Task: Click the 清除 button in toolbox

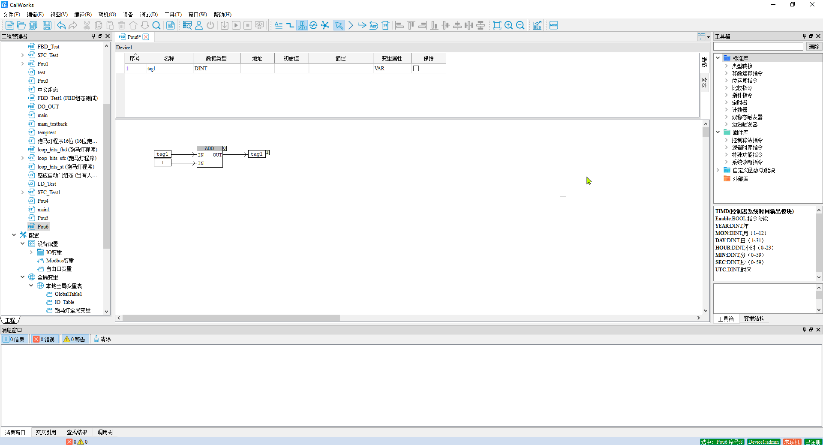Action: 814,47
